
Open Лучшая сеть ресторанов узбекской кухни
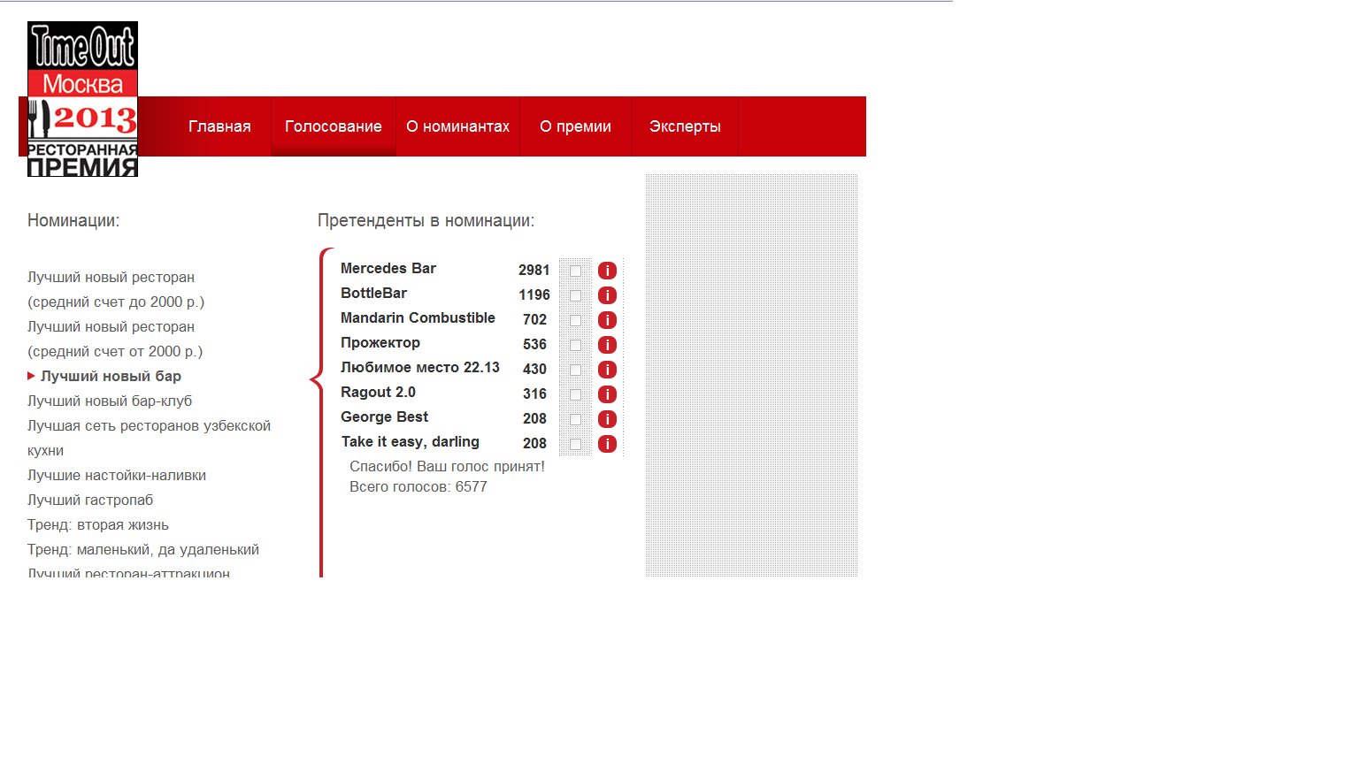pos(149,438)
